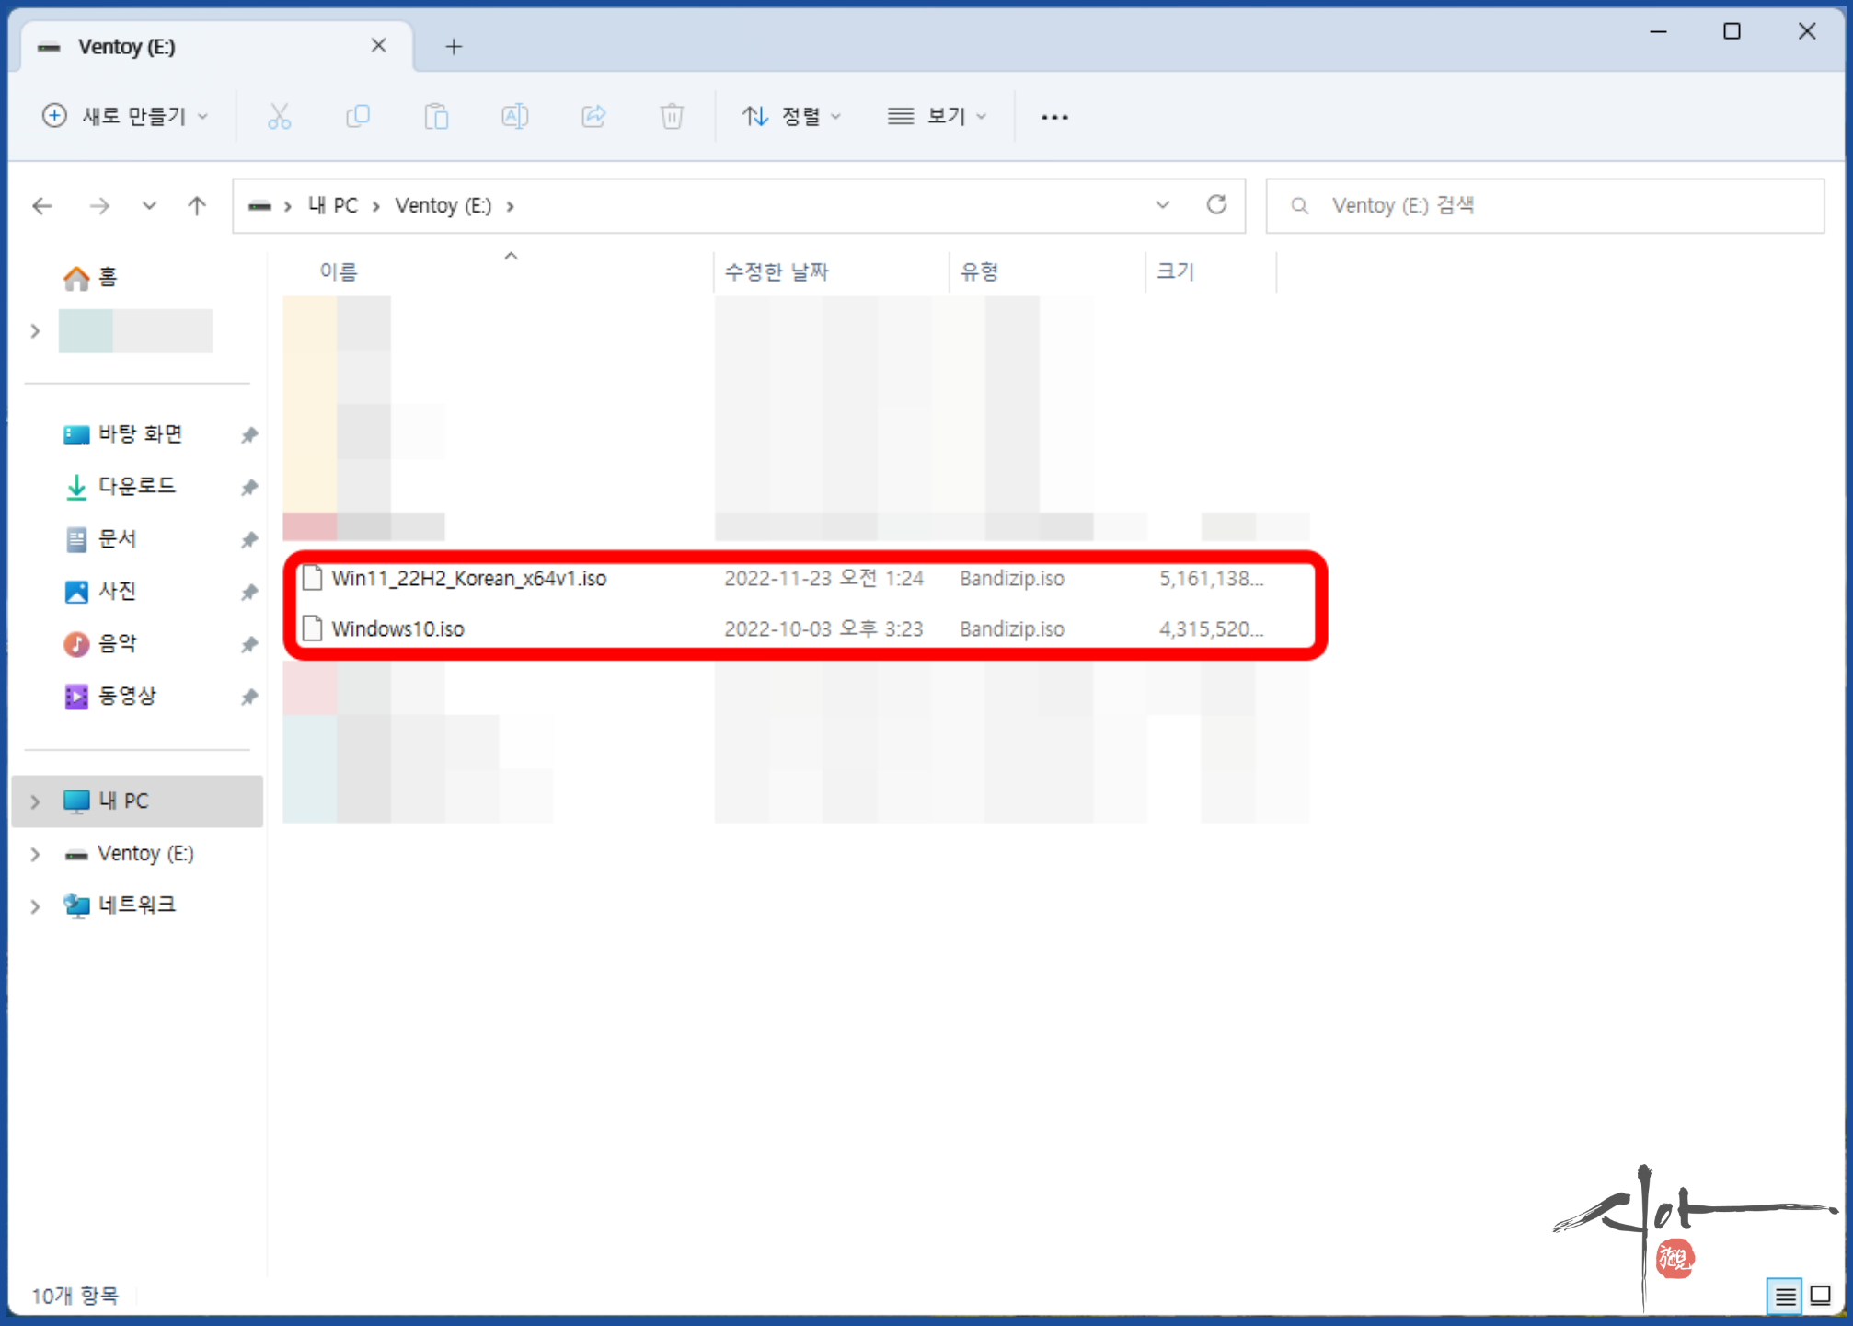
Task: Select the Windows10.iso file
Action: [x=397, y=628]
